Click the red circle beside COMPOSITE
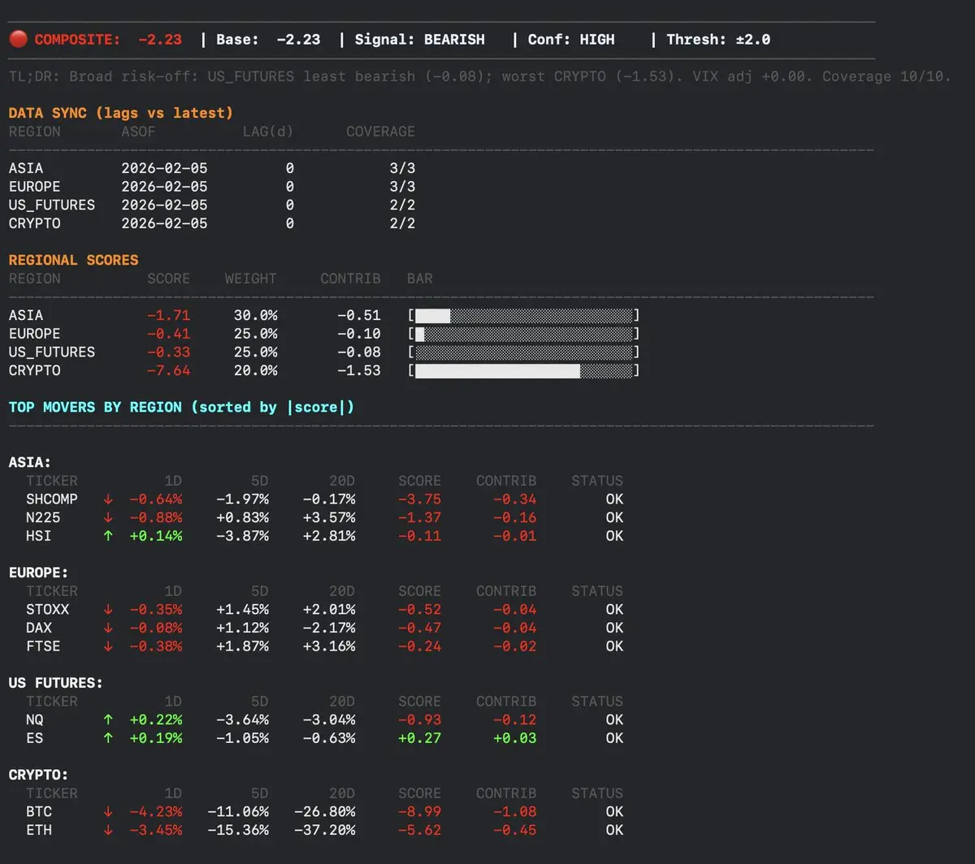 pos(18,39)
